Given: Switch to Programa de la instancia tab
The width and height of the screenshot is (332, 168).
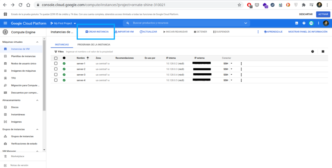Looking at the screenshot, I should (x=94, y=45).
